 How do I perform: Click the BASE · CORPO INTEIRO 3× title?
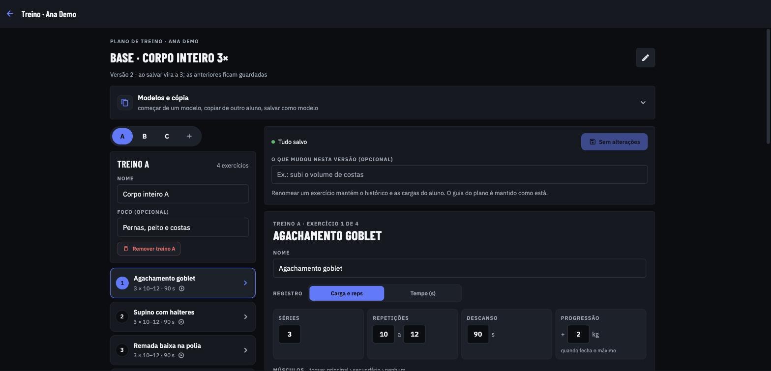(169, 57)
